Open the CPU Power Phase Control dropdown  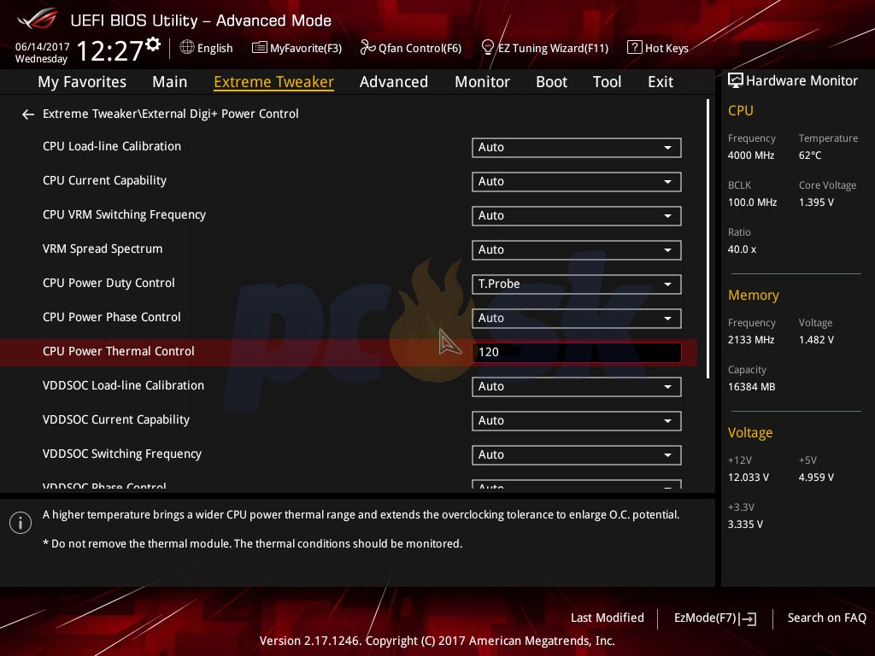(x=577, y=318)
